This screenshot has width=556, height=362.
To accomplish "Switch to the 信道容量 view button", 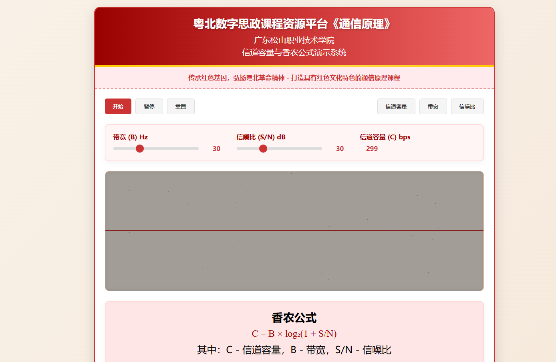I will point(396,107).
